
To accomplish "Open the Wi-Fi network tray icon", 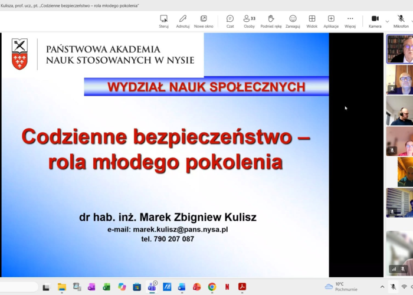I will (404, 287).
